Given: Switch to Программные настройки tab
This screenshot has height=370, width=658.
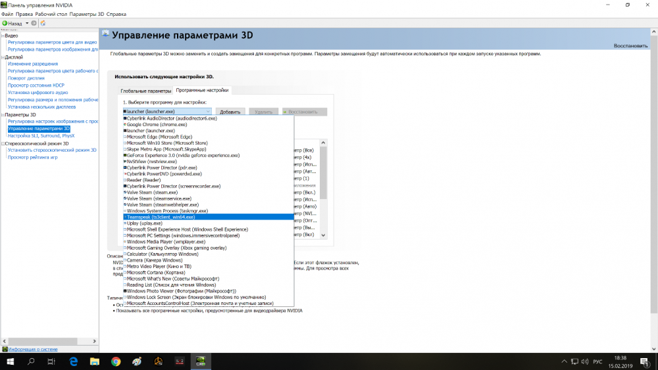Looking at the screenshot, I should [x=202, y=90].
